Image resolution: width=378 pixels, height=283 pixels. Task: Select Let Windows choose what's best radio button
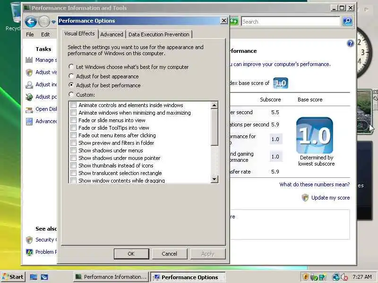(71, 67)
